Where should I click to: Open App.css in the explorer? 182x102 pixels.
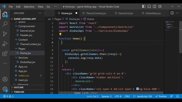point(23,67)
